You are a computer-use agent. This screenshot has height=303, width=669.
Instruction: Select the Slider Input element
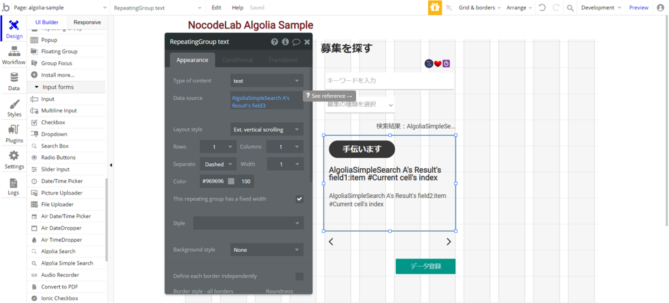click(55, 169)
